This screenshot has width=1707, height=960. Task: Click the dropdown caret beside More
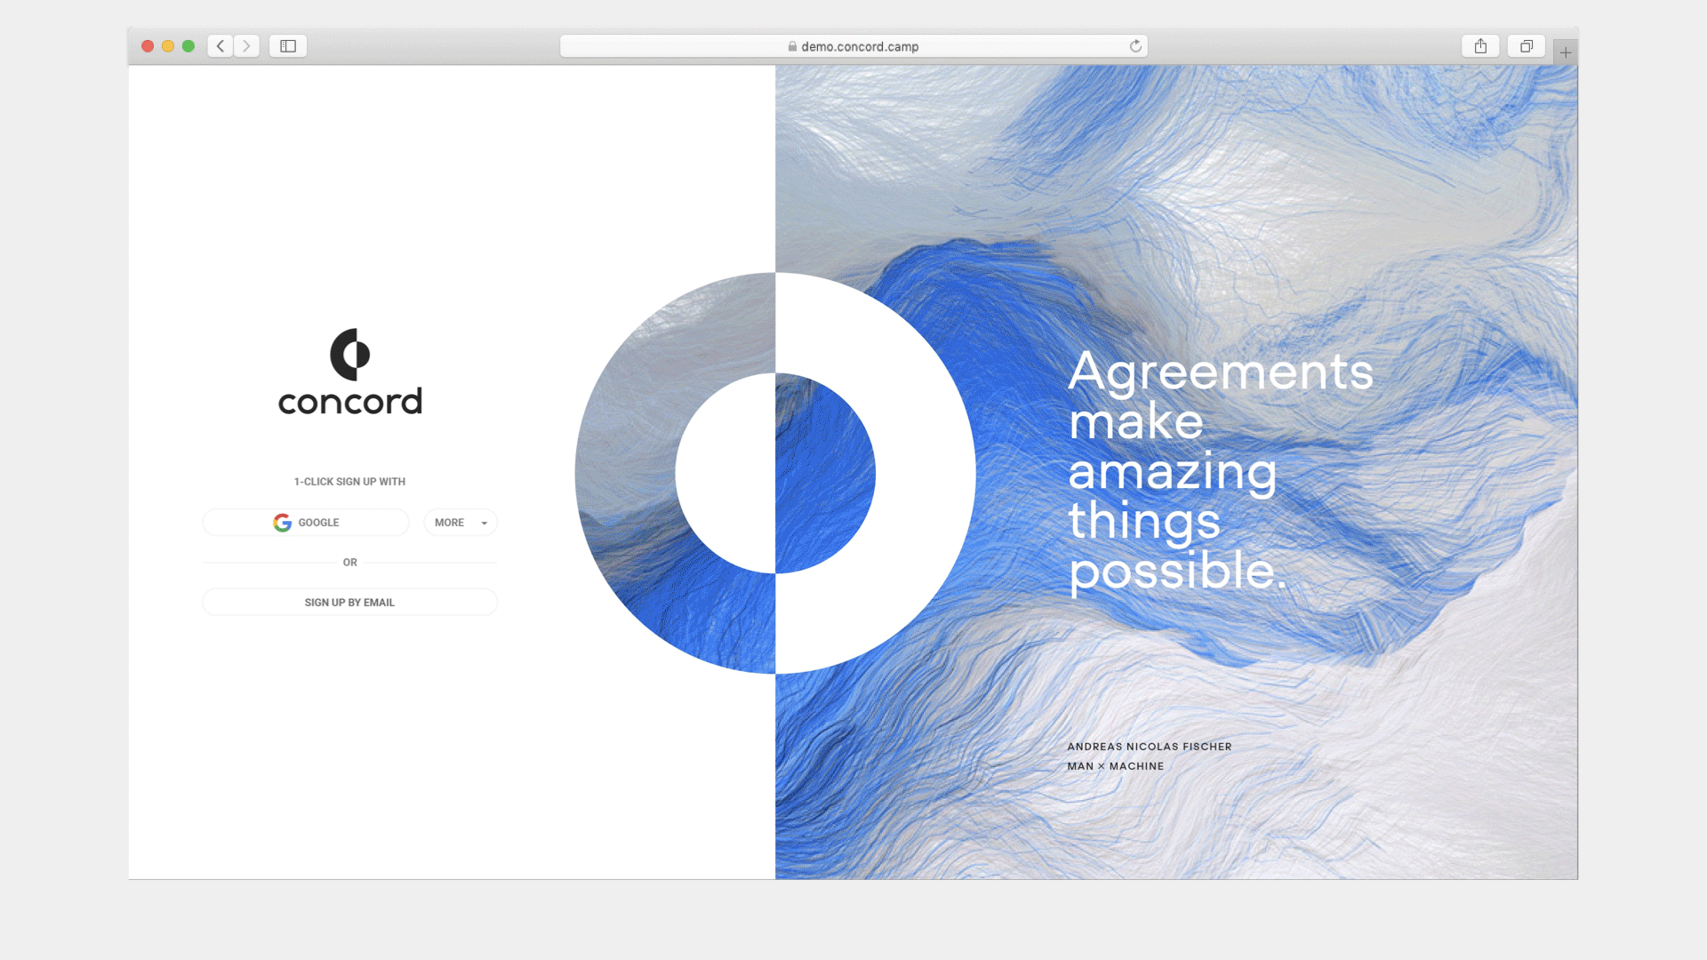(x=485, y=524)
